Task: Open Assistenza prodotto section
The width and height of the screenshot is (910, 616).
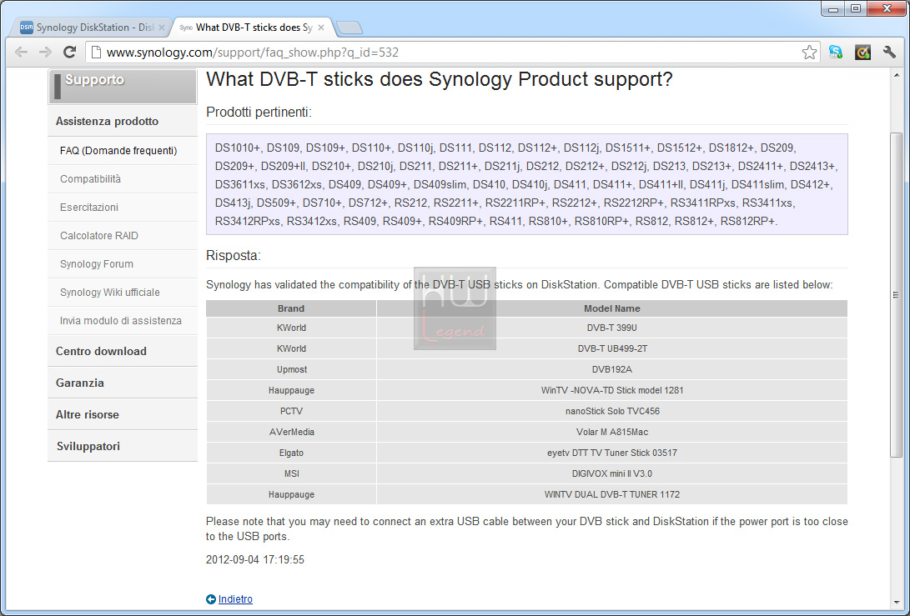Action: [x=123, y=121]
